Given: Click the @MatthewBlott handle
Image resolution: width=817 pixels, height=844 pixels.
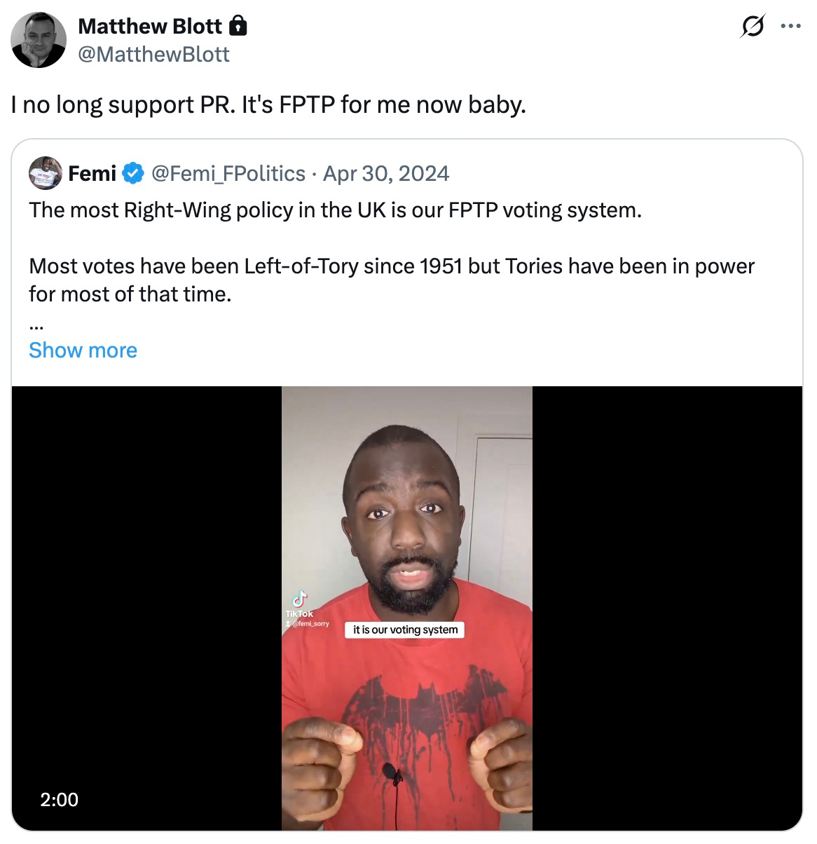Looking at the screenshot, I should [153, 55].
